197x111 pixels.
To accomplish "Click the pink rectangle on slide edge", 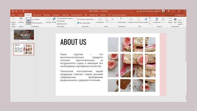I will [x=163, y=64].
